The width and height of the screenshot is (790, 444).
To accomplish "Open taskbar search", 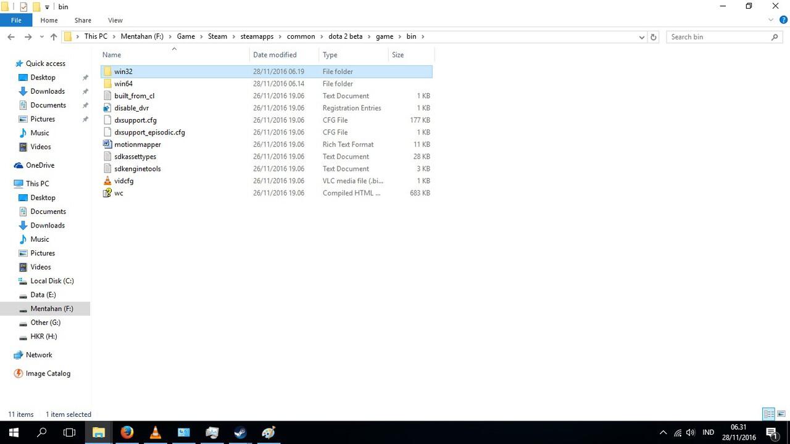I will coord(42,432).
